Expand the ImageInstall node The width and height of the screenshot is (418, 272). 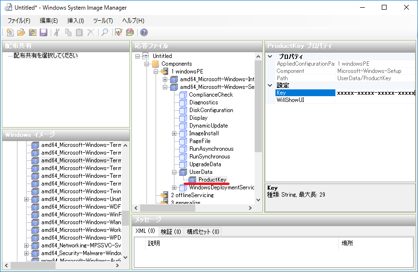click(174, 133)
